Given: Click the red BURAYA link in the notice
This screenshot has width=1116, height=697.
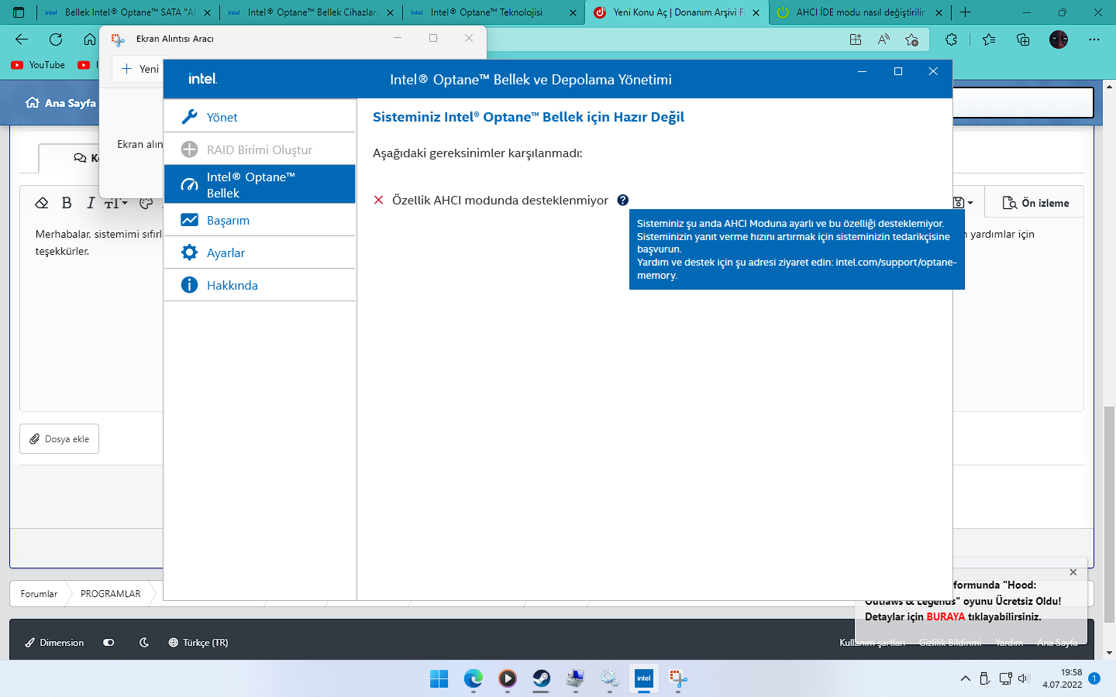Looking at the screenshot, I should pyautogui.click(x=945, y=617).
